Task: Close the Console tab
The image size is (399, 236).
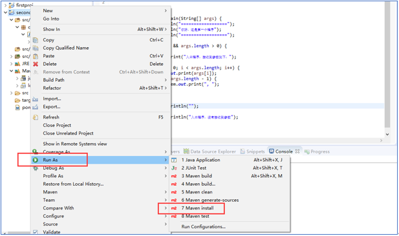Action: click(297, 152)
